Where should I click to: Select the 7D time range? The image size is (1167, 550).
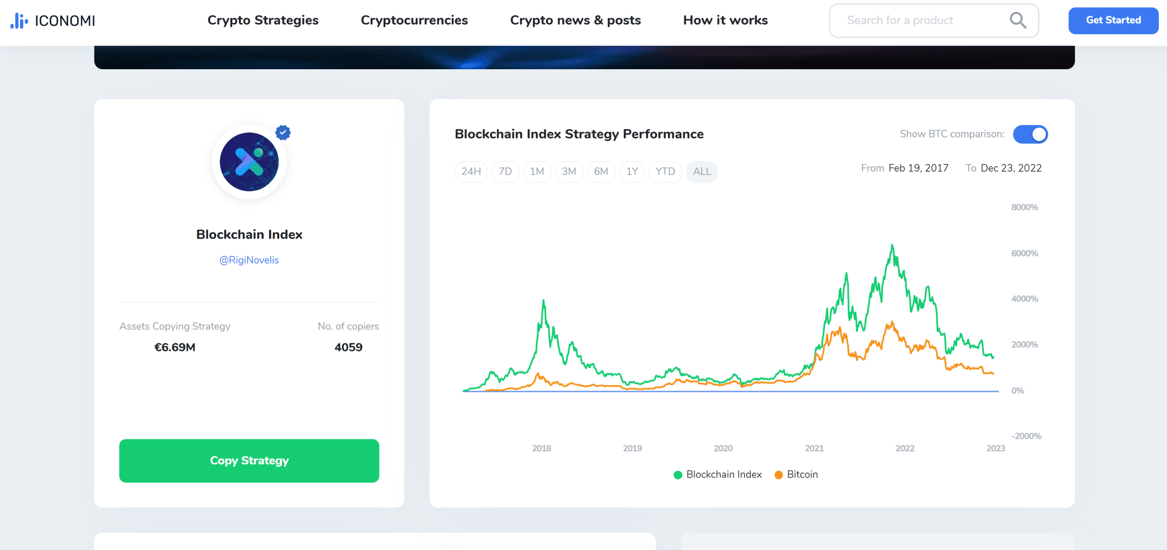coord(505,172)
